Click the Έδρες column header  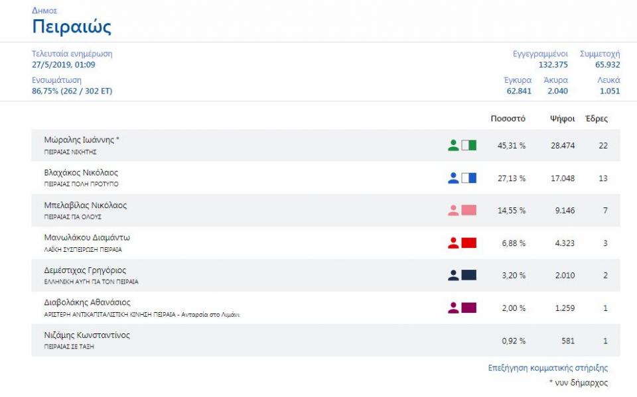tap(596, 119)
